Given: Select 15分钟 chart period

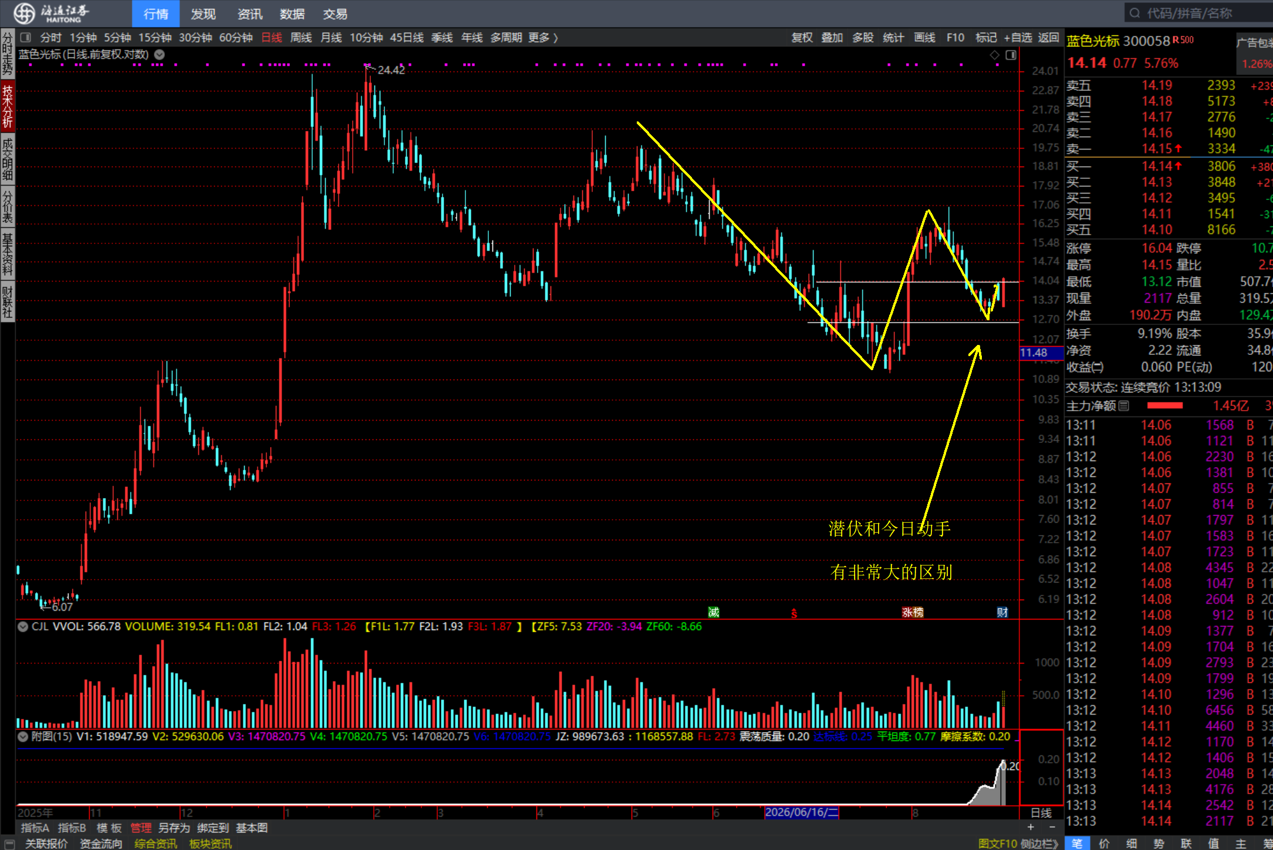Looking at the screenshot, I should point(155,38).
